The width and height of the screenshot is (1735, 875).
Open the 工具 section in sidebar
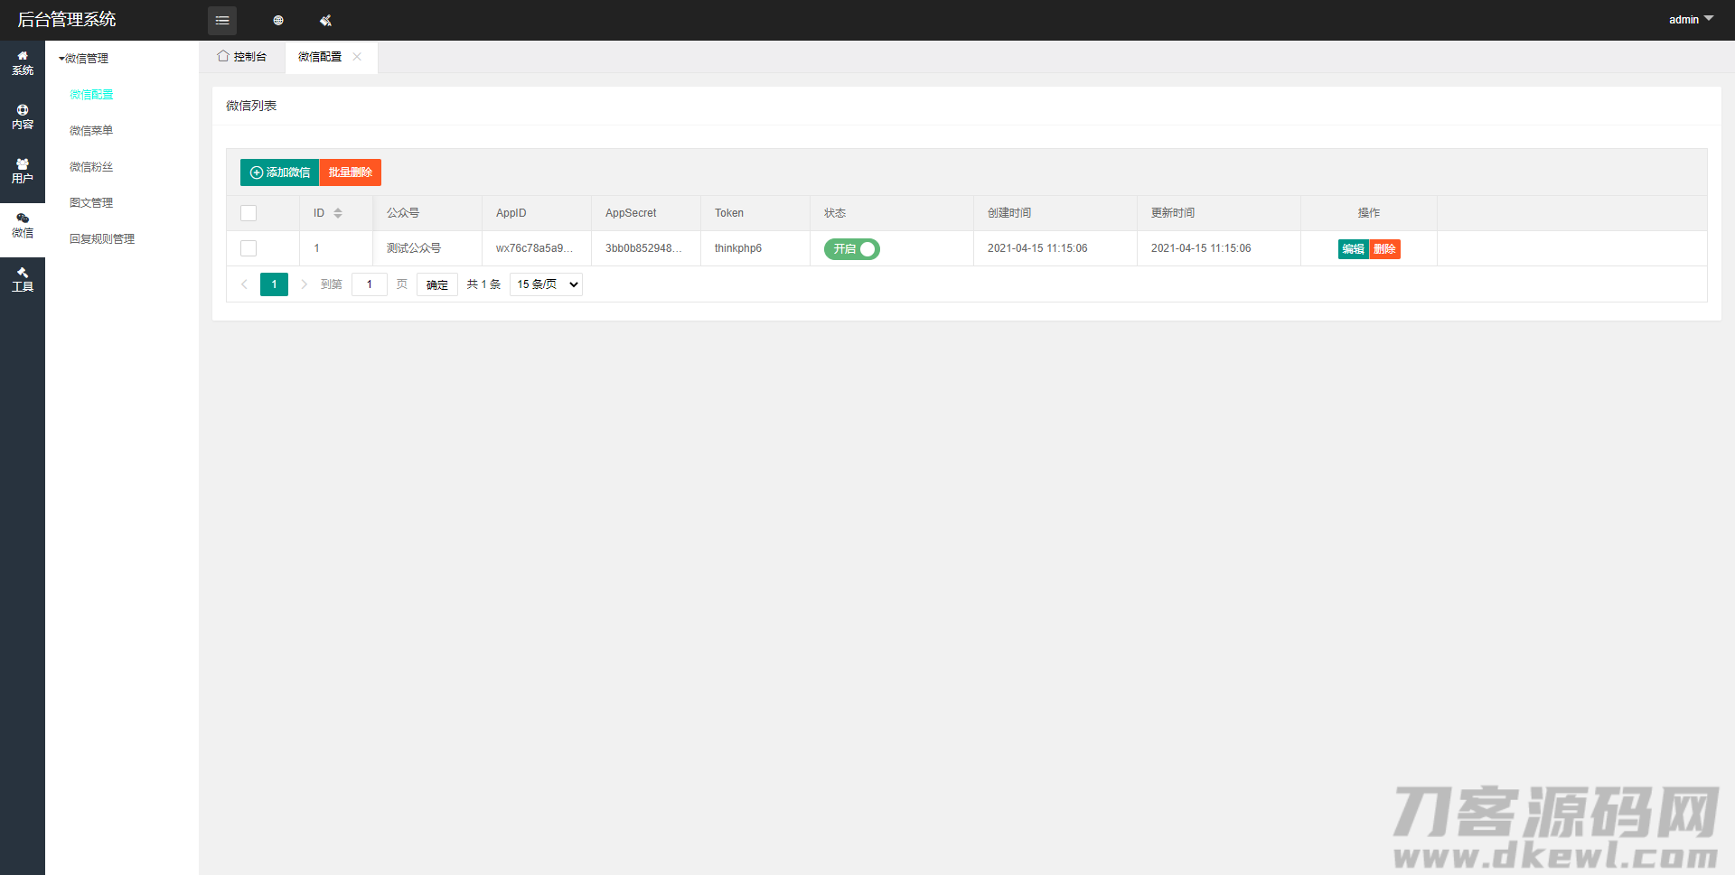(23, 279)
